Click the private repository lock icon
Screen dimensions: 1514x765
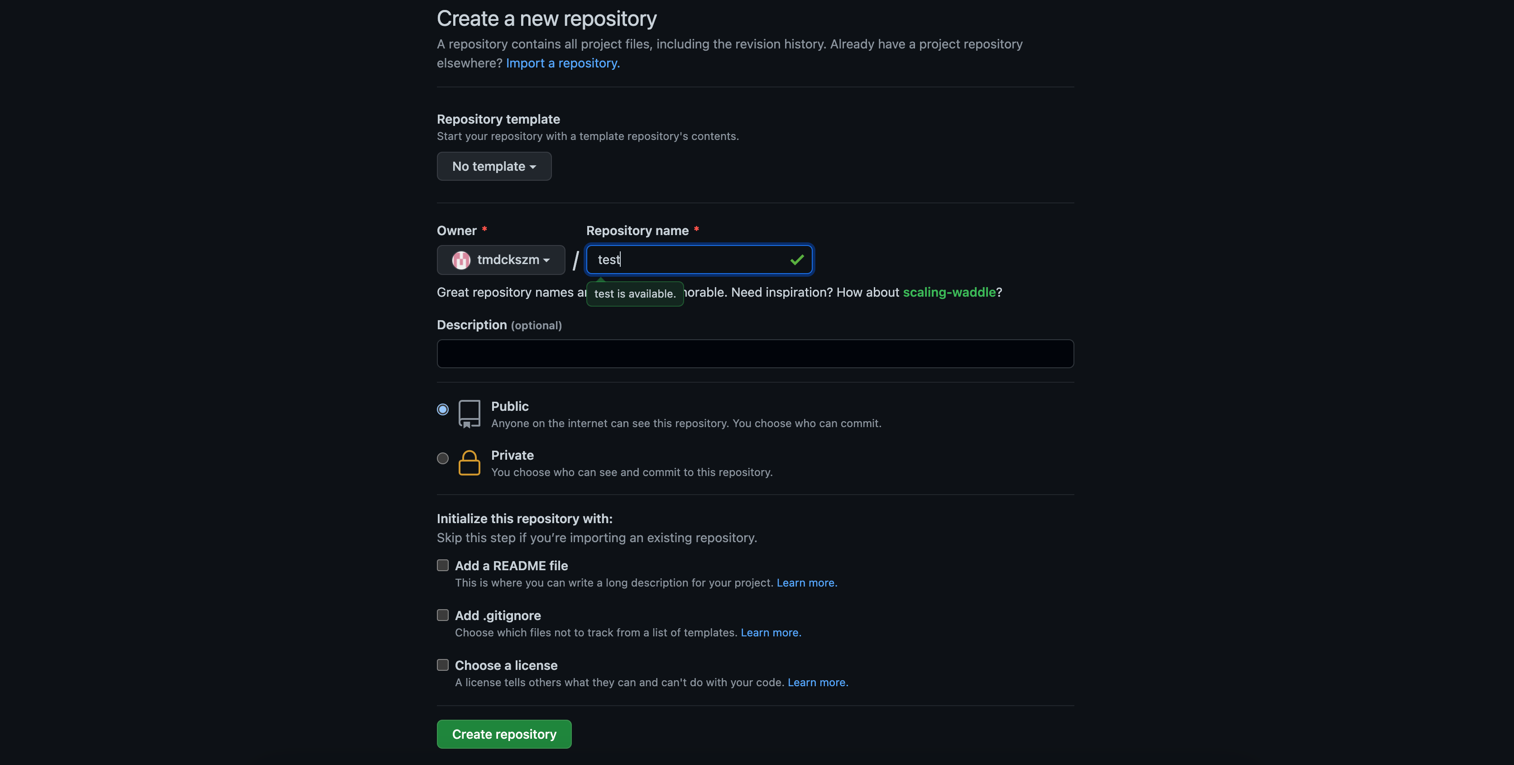(x=469, y=463)
